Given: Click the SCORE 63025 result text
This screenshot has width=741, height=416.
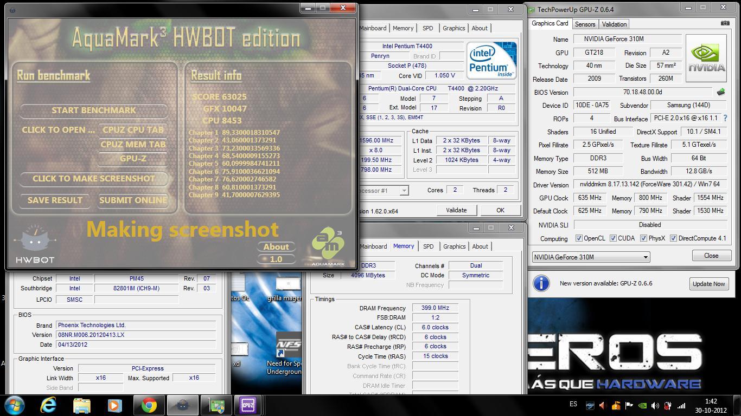Looking at the screenshot, I should click(x=219, y=97).
